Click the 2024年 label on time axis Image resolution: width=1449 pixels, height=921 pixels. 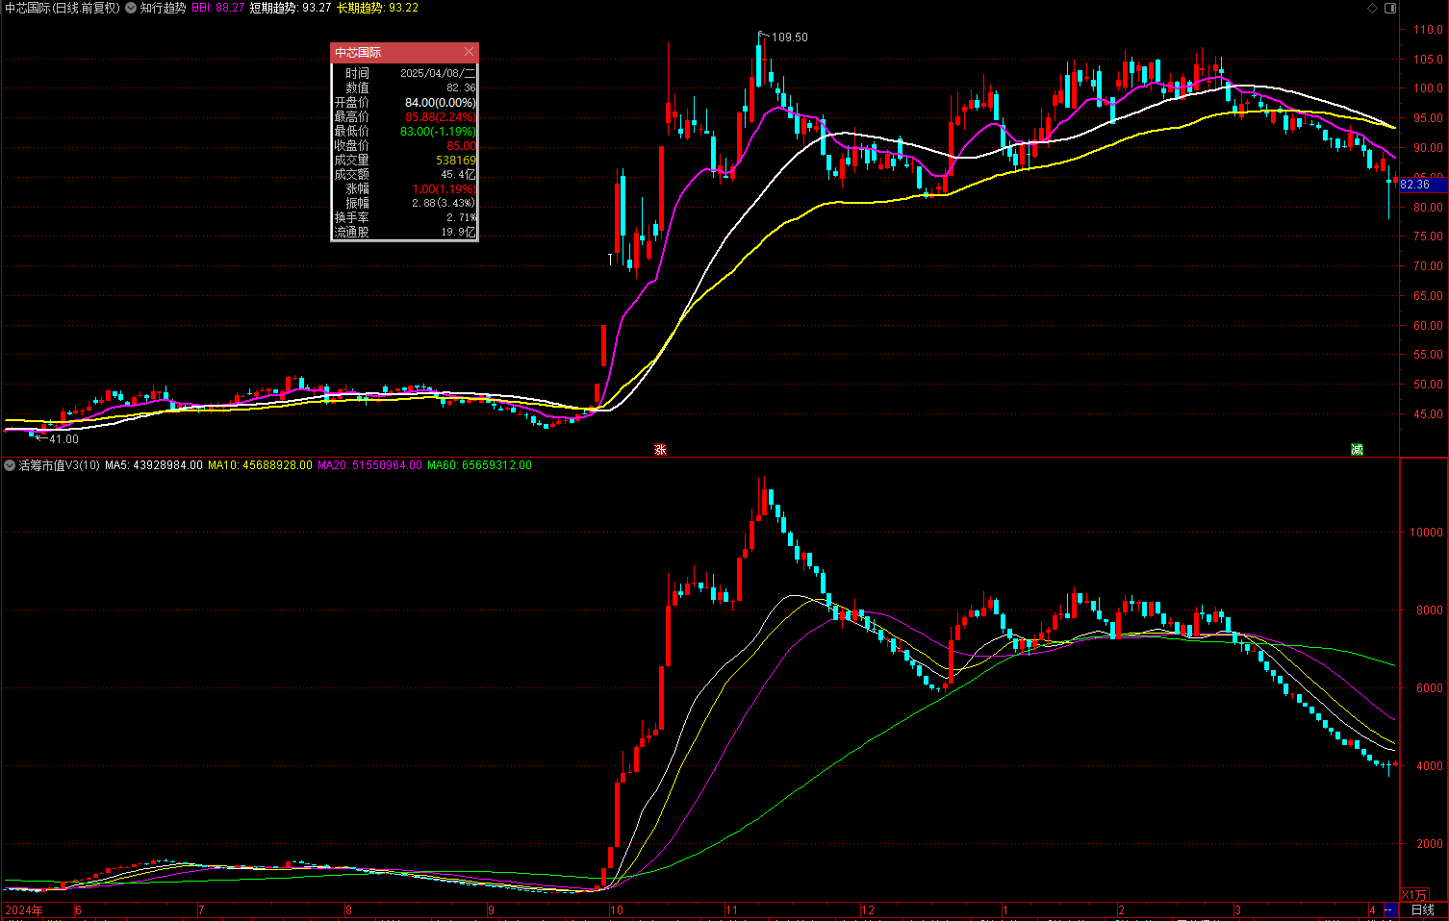(24, 909)
